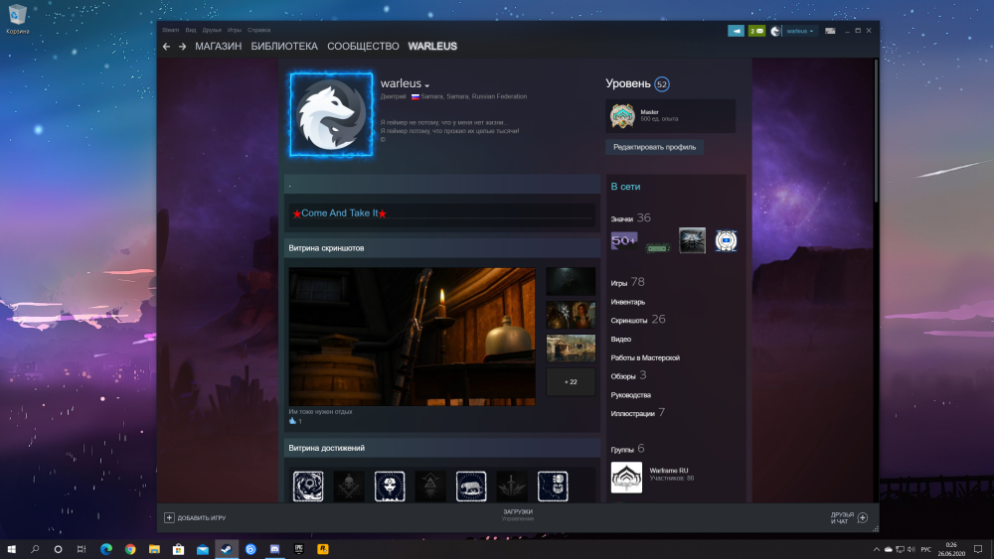Open the main showcase screenshot
This screenshot has height=559, width=994.
pyautogui.click(x=412, y=337)
